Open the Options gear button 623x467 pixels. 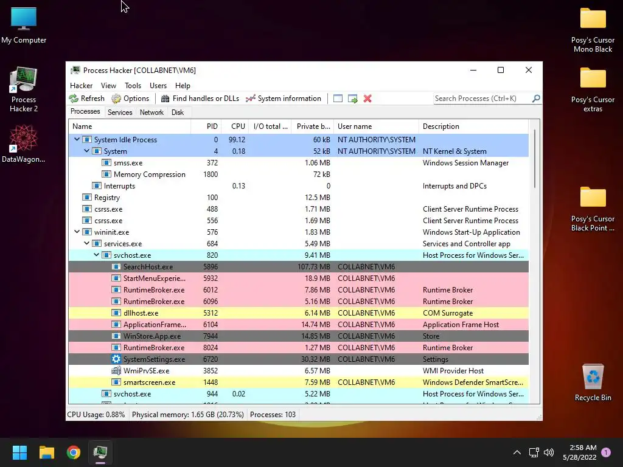click(x=130, y=99)
